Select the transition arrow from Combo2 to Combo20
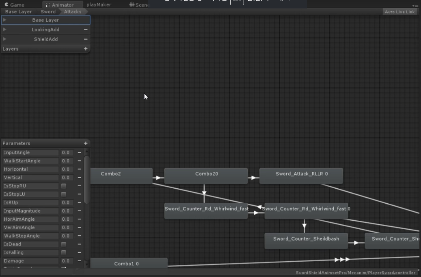Screen dimensions: 421x277 (158, 178)
